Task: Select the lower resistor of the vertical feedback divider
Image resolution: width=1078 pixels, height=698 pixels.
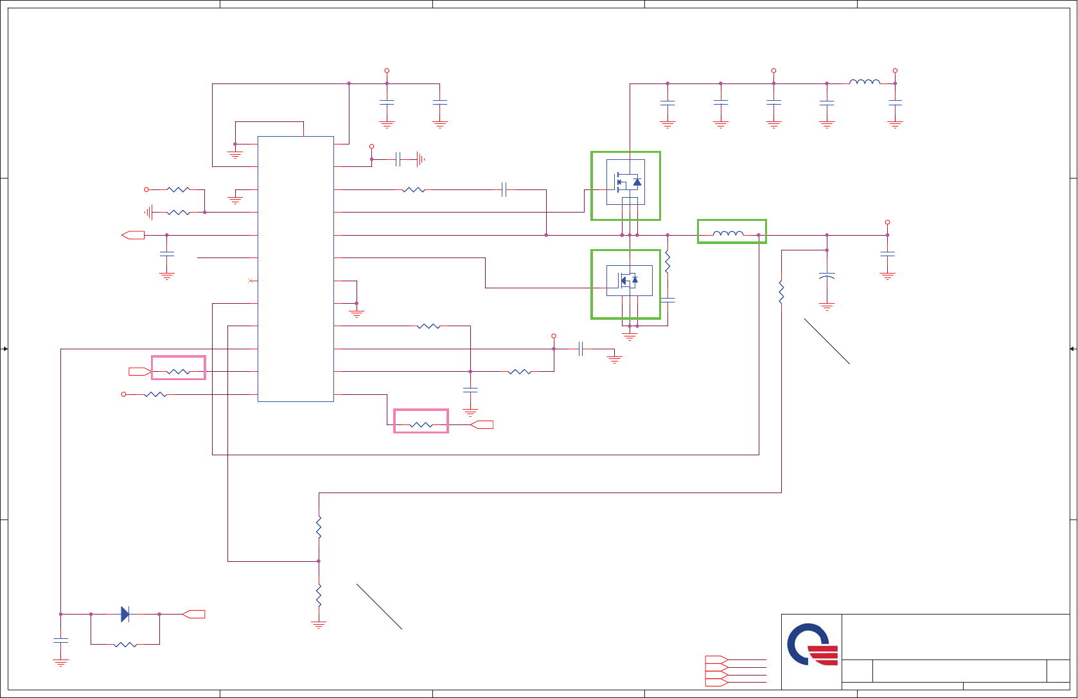Action: 319,596
